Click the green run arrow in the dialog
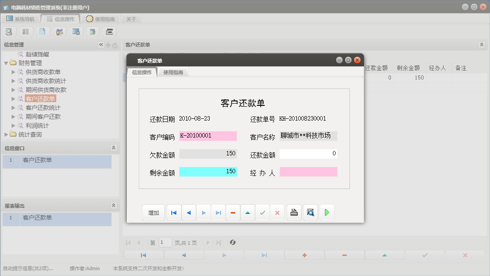The height and width of the screenshot is (276, 490). click(x=327, y=213)
